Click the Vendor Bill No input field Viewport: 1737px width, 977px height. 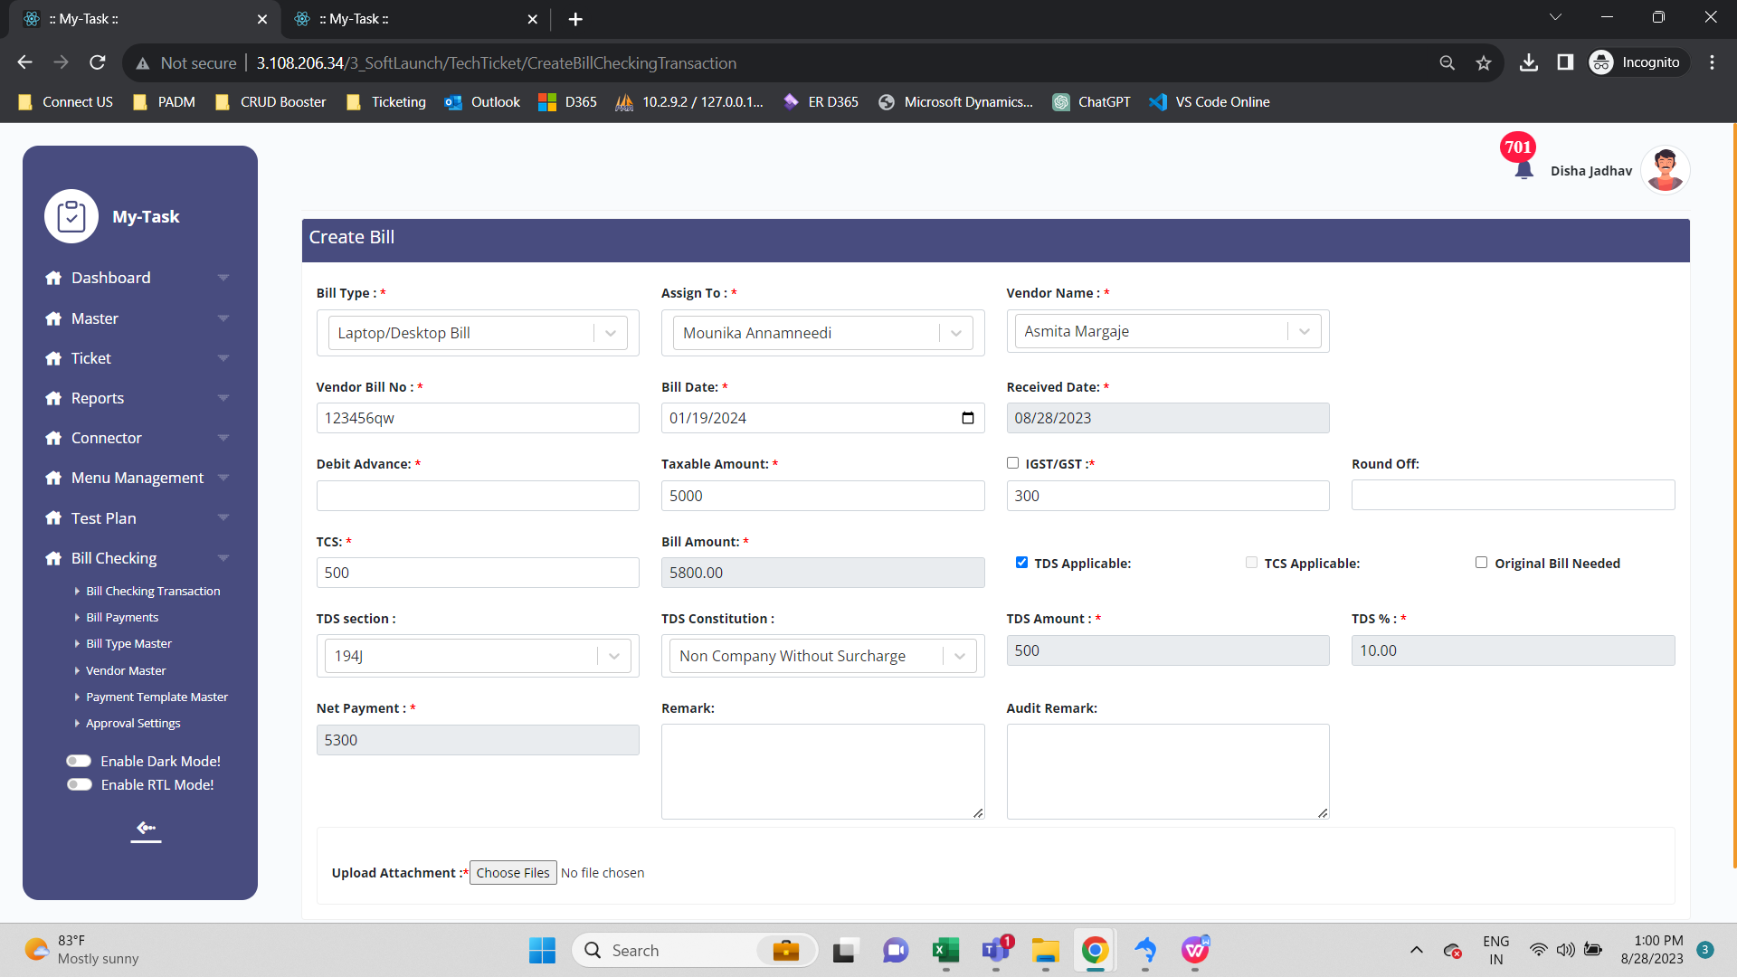[x=478, y=418]
